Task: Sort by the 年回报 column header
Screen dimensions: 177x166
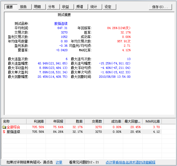Action: point(55,121)
